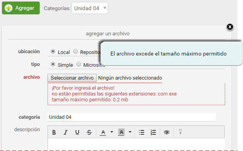
Task: Choose the Simple tipo radio button
Action: coord(53,64)
